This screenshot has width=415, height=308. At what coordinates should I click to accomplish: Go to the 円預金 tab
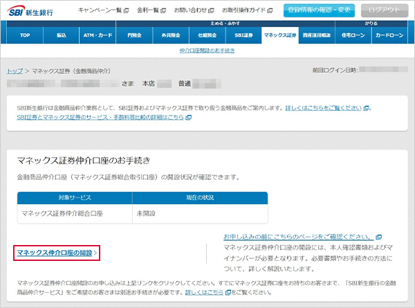pyautogui.click(x=134, y=34)
